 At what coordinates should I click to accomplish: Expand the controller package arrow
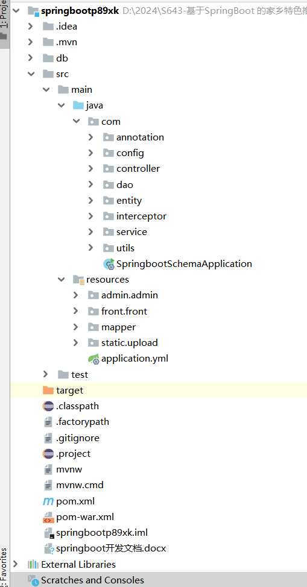click(x=90, y=169)
